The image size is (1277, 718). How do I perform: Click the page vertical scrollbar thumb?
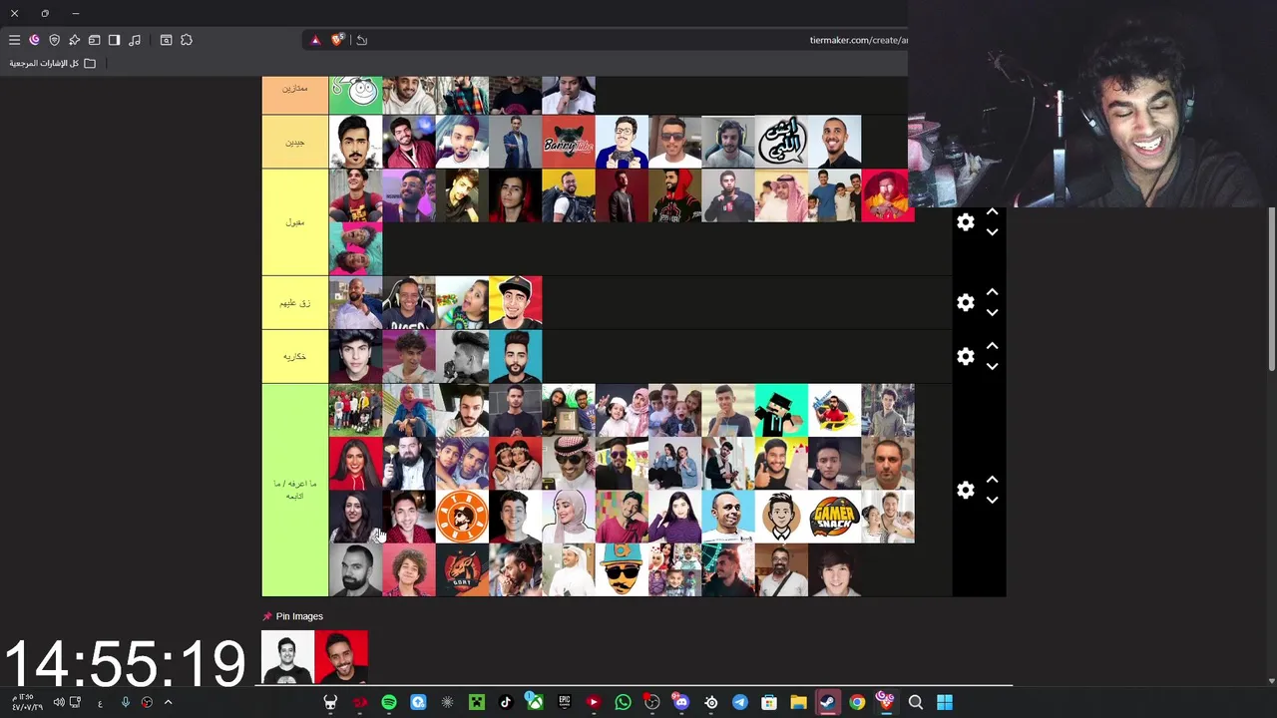click(x=1271, y=289)
